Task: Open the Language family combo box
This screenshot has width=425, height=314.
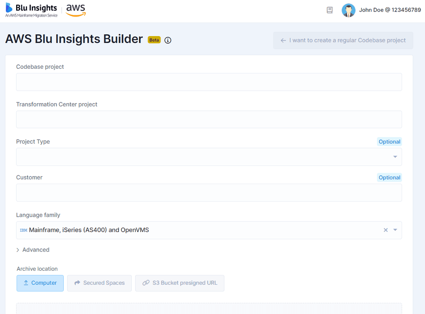Action: 209,230
